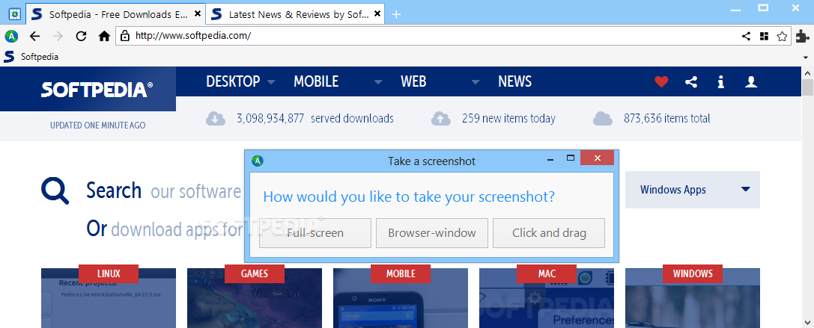The image size is (814, 328).
Task: Click the items total cloud icon
Action: point(602,119)
